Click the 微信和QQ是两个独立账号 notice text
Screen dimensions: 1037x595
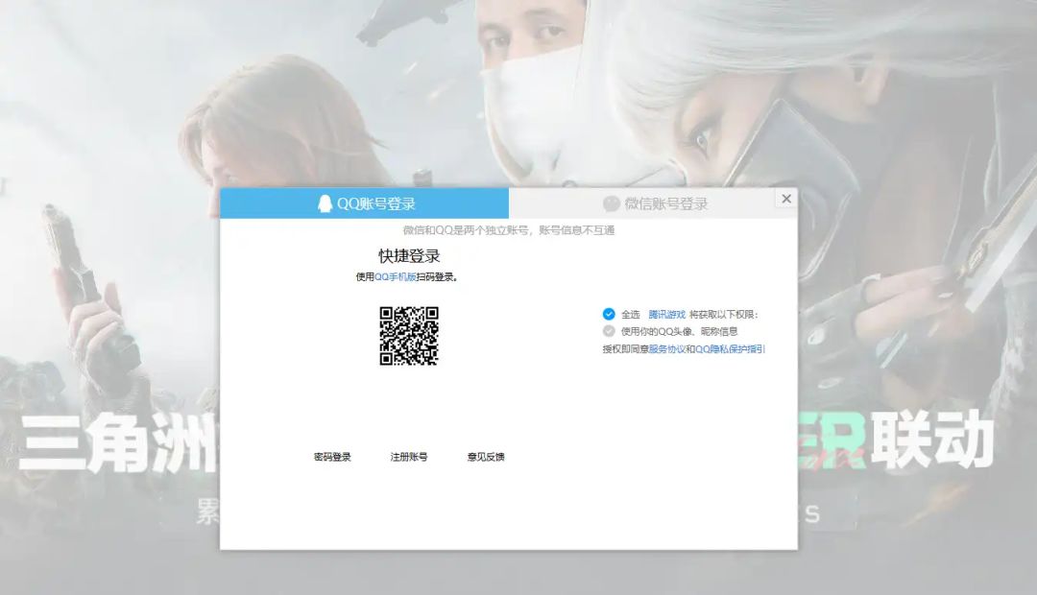(x=509, y=230)
